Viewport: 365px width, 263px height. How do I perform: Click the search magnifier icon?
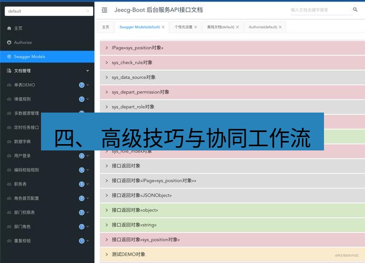[355, 9]
